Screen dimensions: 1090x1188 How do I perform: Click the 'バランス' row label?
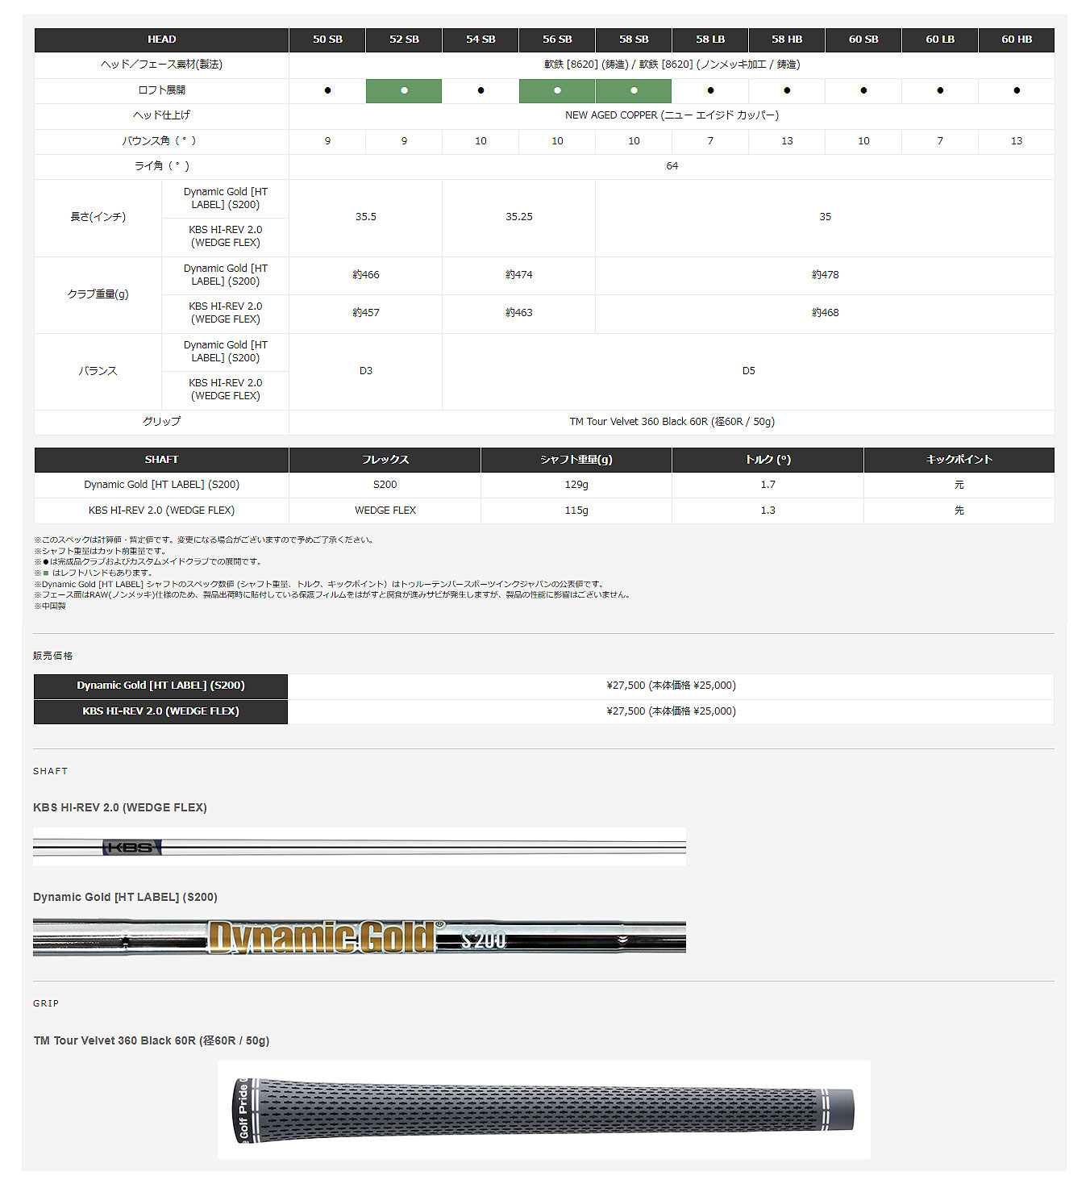[98, 371]
